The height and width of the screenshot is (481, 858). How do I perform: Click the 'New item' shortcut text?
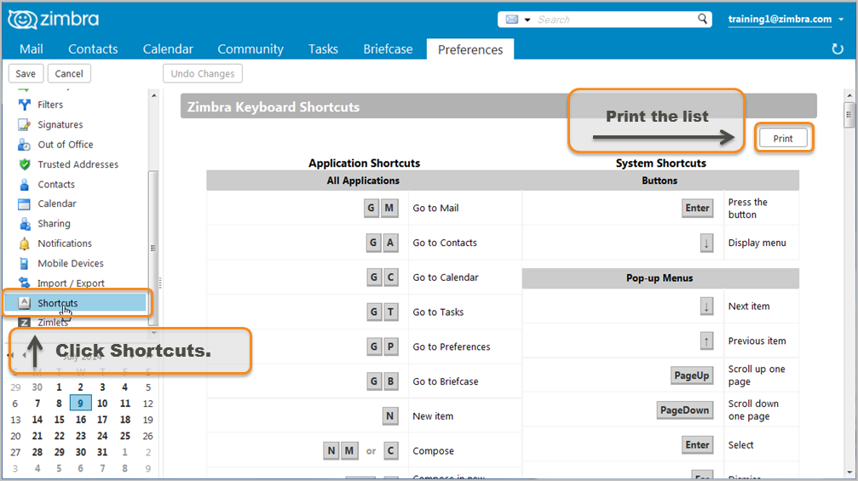(x=433, y=416)
